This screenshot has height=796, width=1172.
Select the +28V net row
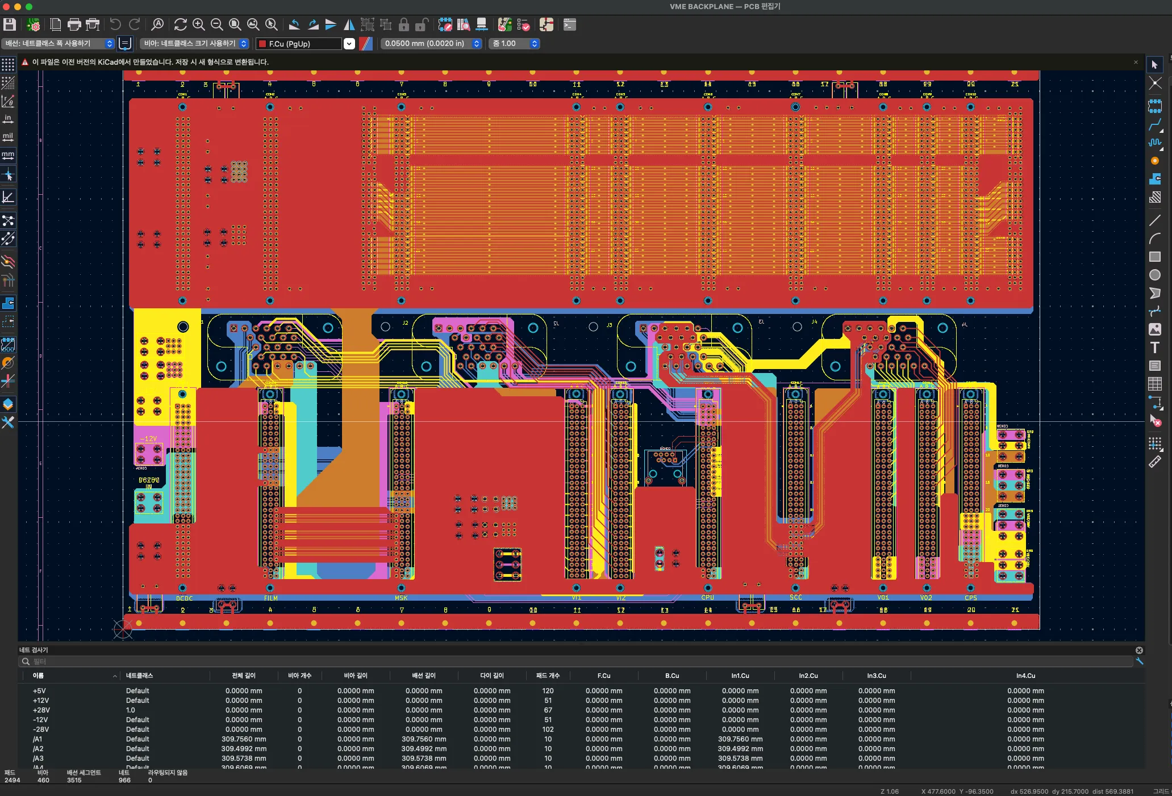(x=41, y=710)
